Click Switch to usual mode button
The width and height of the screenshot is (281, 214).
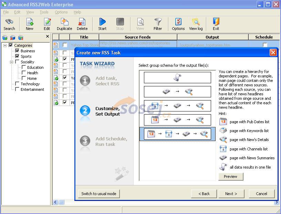[x=99, y=194]
